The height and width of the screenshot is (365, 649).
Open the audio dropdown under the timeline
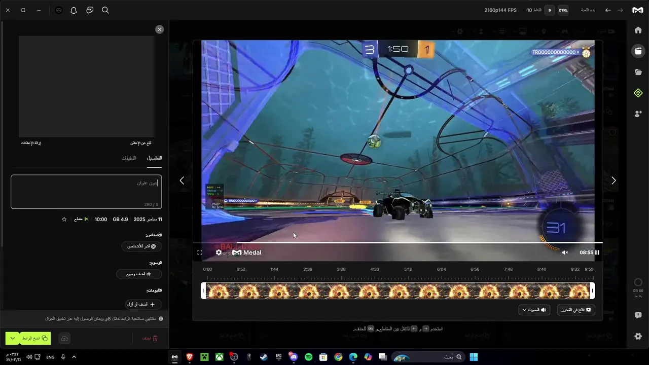[534, 310]
